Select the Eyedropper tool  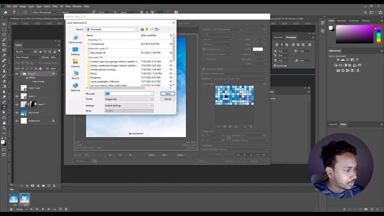(x=4, y=55)
